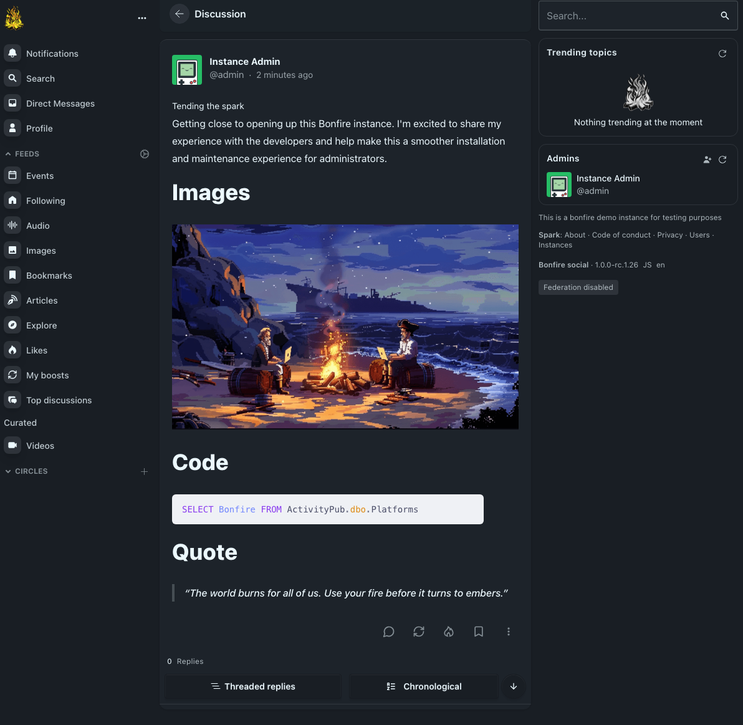Image resolution: width=743 pixels, height=725 pixels.
Task: Add a new circle with plus icon
Action: [144, 471]
